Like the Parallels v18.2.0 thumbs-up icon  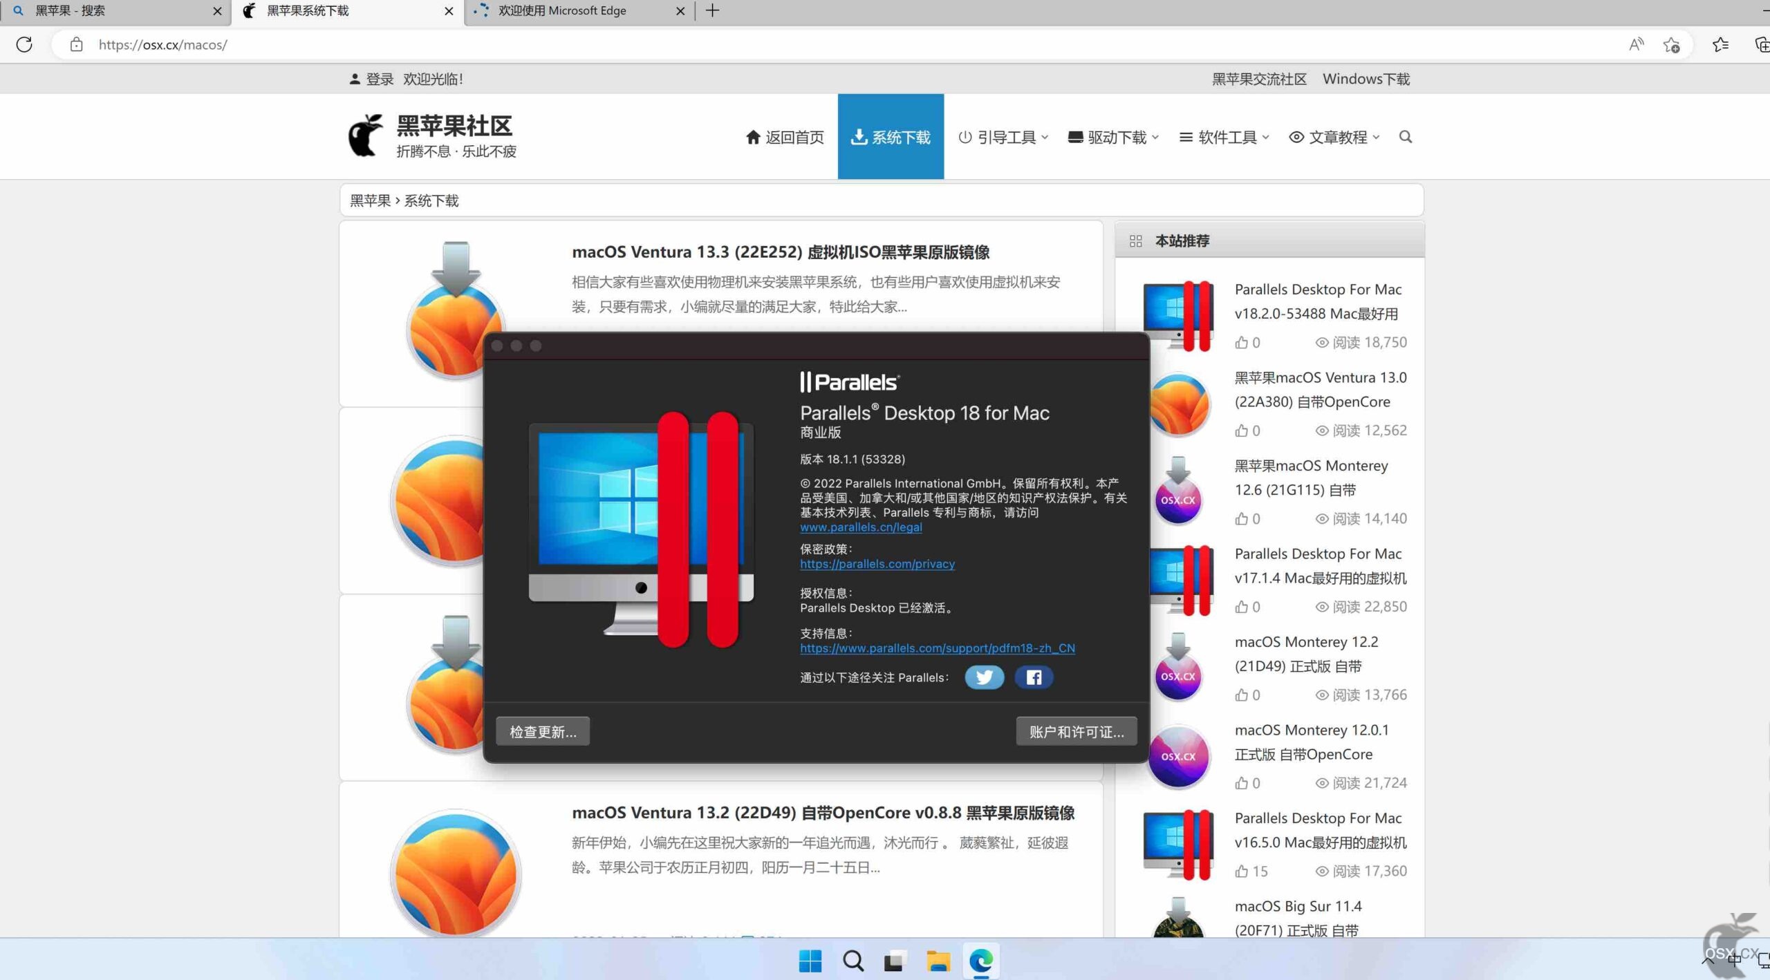[1242, 342]
